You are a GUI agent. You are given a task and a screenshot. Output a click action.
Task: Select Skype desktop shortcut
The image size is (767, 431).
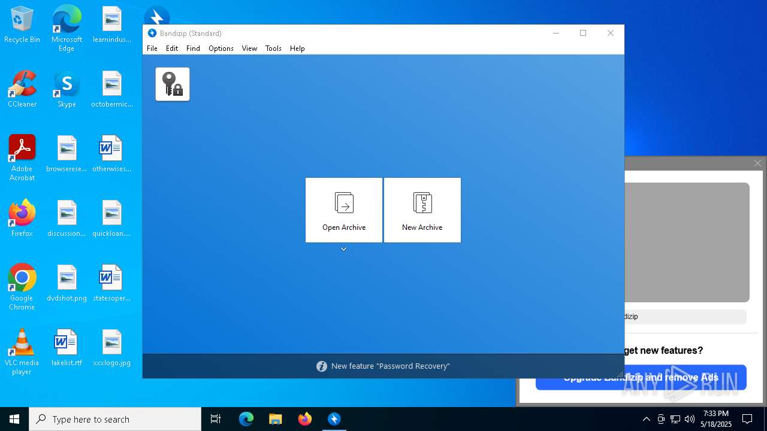pos(67,90)
